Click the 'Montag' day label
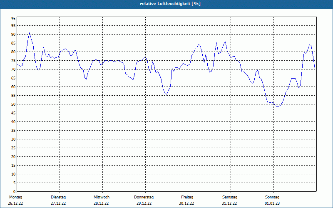 tap(15, 197)
